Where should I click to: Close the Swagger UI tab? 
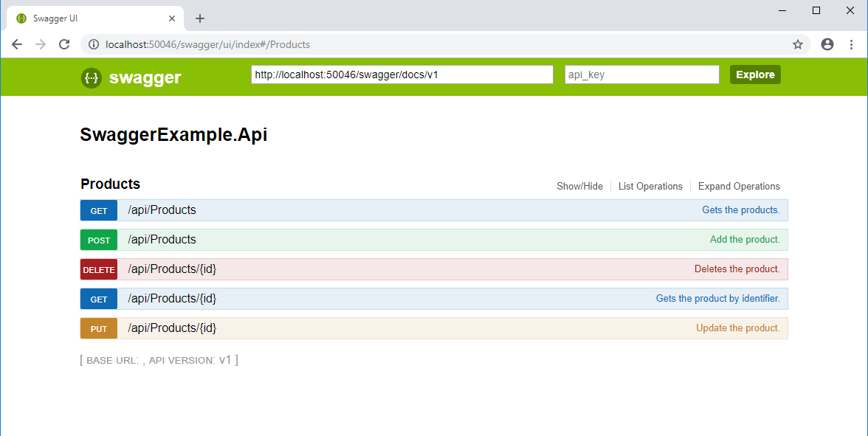pyautogui.click(x=171, y=18)
